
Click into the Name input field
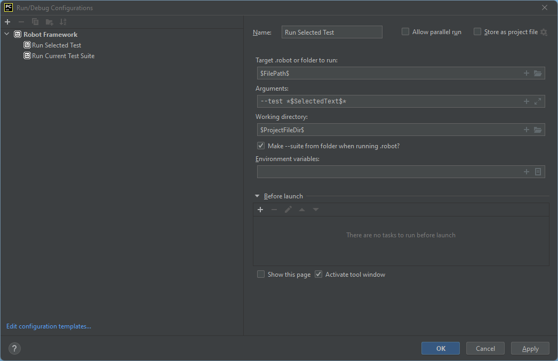(332, 32)
